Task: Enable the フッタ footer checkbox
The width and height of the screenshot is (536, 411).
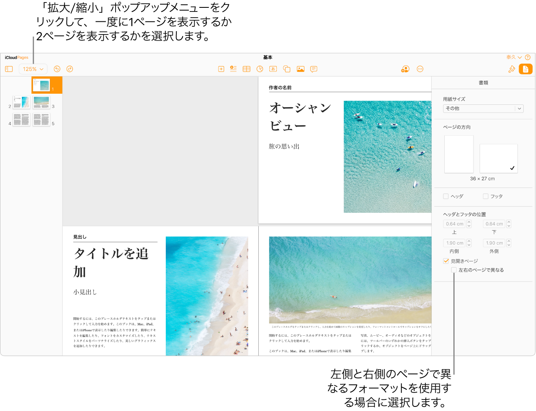Action: click(486, 196)
